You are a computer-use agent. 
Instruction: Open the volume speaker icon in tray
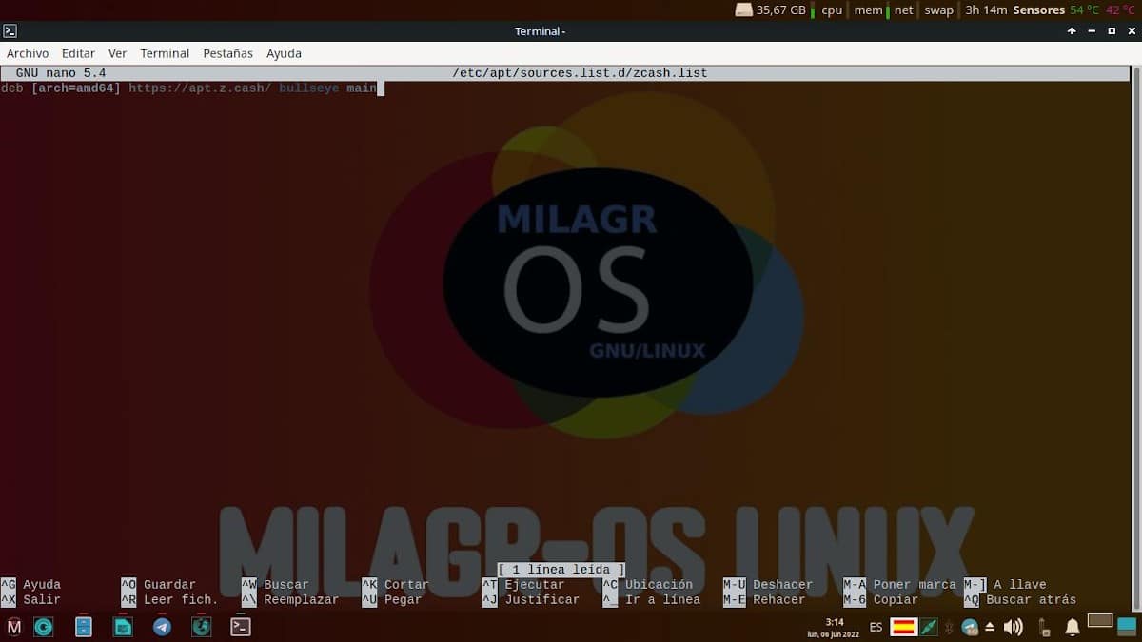point(1013,627)
